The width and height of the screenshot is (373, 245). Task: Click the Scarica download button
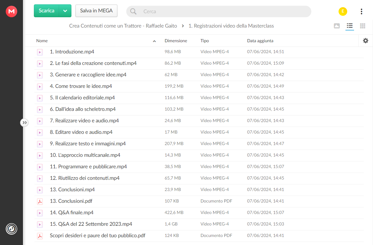46,11
